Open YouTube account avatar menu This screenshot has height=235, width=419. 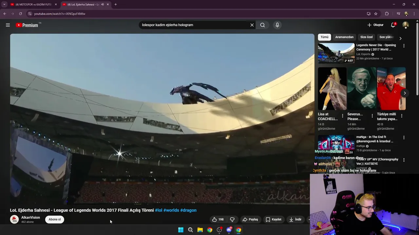(x=406, y=25)
